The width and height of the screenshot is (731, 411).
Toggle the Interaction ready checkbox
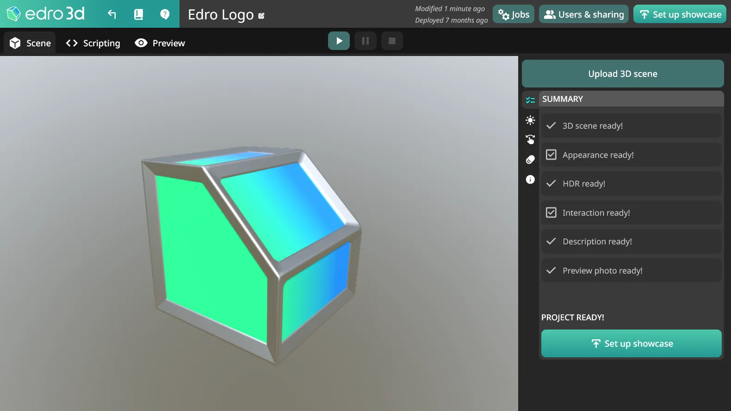pos(551,212)
